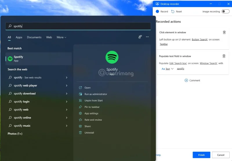Click the Desktop recorder title bar icon

pyautogui.click(x=157, y=4)
